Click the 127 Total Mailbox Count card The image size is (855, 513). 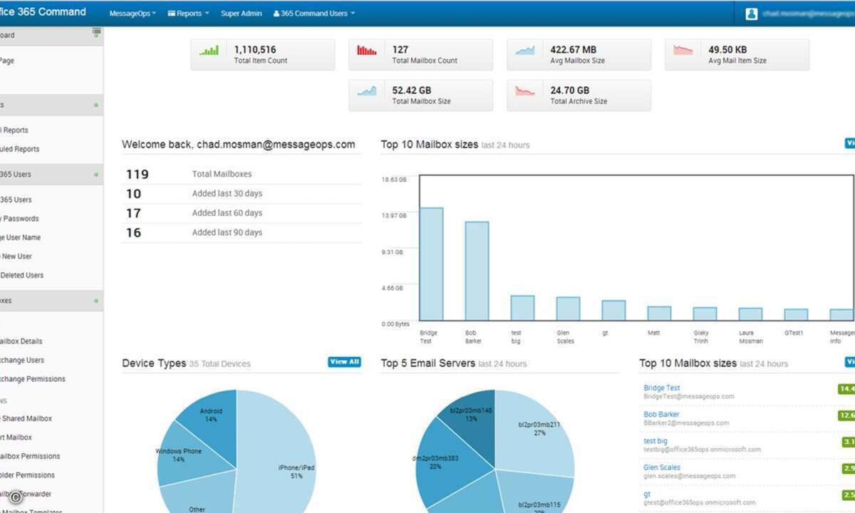pyautogui.click(x=420, y=55)
